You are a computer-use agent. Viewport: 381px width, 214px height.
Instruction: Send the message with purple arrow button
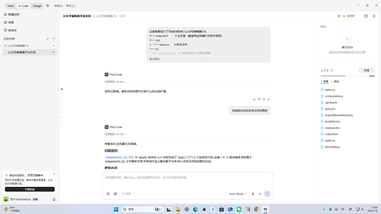267,194
